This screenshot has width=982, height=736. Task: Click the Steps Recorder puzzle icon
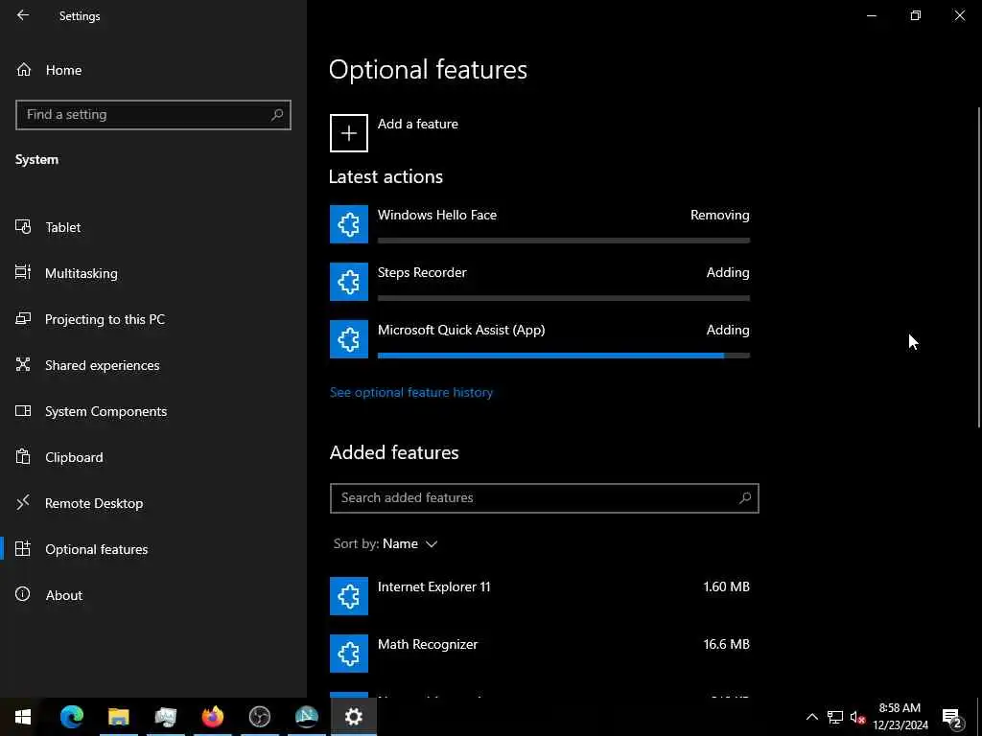(x=349, y=282)
